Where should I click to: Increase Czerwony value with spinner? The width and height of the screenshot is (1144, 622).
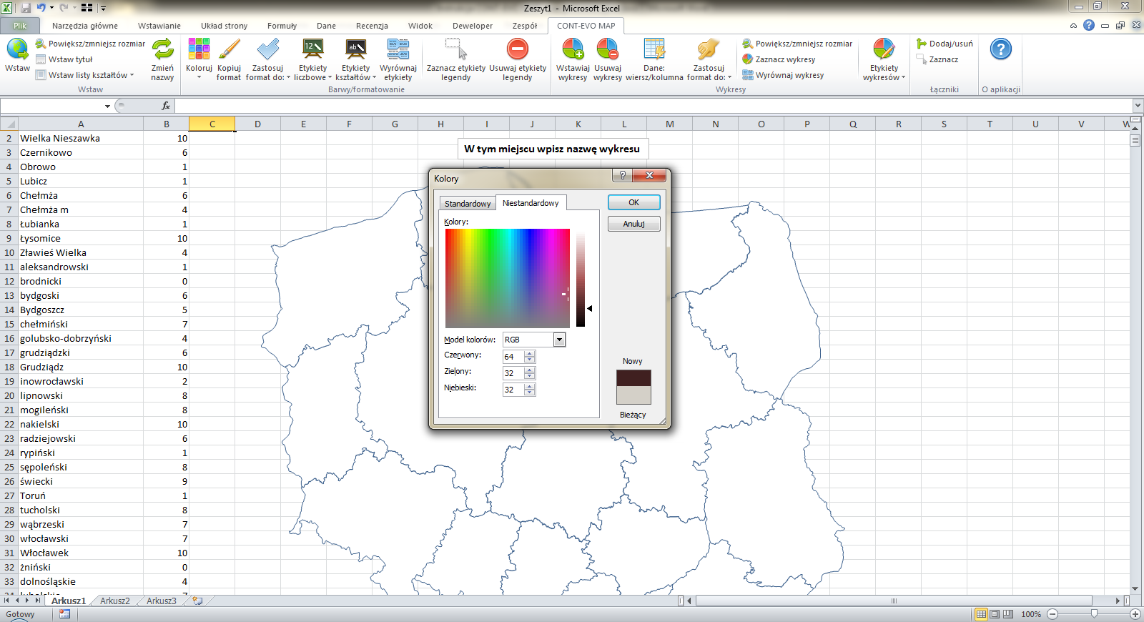click(x=530, y=353)
